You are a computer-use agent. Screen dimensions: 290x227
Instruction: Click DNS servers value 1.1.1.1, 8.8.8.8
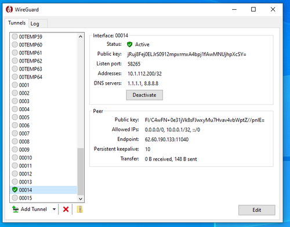tap(143, 83)
